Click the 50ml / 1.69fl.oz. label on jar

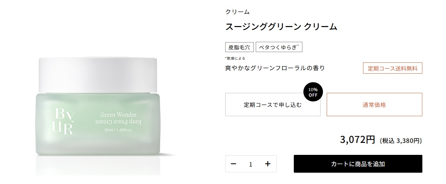(118, 130)
